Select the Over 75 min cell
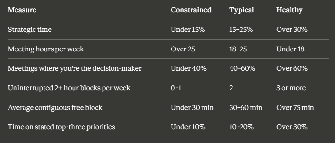Screen dimensions: 335x143 tap(295, 108)
